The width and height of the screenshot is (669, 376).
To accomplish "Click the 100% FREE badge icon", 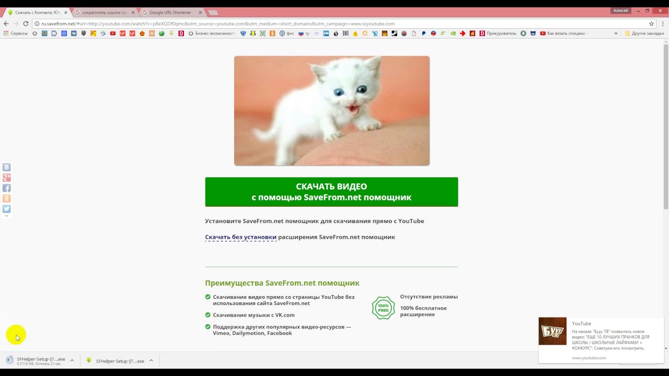I will tap(383, 308).
